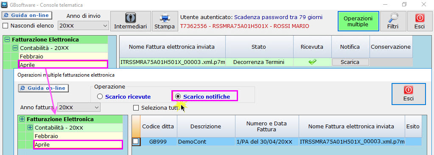Image resolution: width=434 pixels, height=155 pixels.
Task: Collapse the top Fatturazione Elettronica tree node
Action: (7, 39)
